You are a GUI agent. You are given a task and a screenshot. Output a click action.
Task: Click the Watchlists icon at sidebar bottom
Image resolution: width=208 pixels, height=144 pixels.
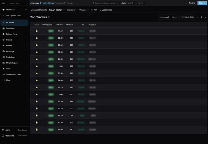[3, 136]
